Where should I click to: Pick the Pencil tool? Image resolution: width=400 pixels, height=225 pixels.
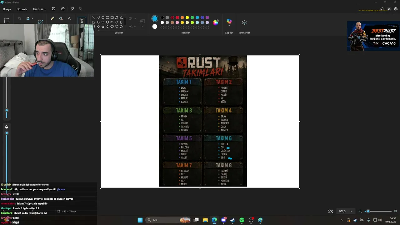click(52, 18)
